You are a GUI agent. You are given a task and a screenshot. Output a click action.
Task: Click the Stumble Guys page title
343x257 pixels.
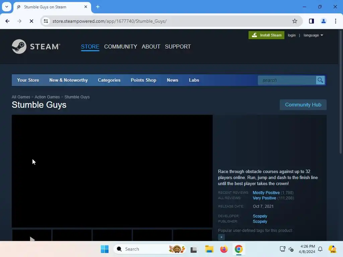pyautogui.click(x=39, y=105)
